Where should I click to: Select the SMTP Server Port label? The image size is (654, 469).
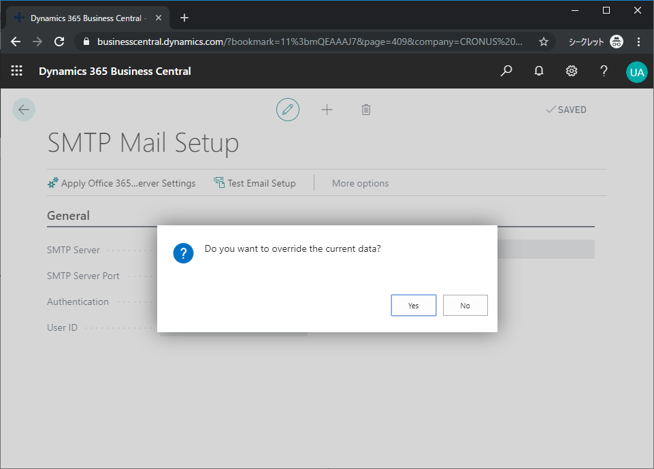click(x=83, y=276)
